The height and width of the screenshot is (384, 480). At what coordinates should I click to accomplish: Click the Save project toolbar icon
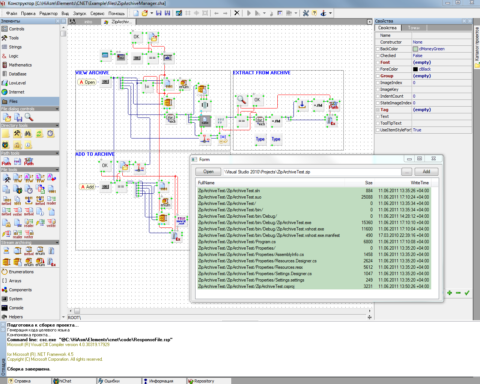coord(159,13)
